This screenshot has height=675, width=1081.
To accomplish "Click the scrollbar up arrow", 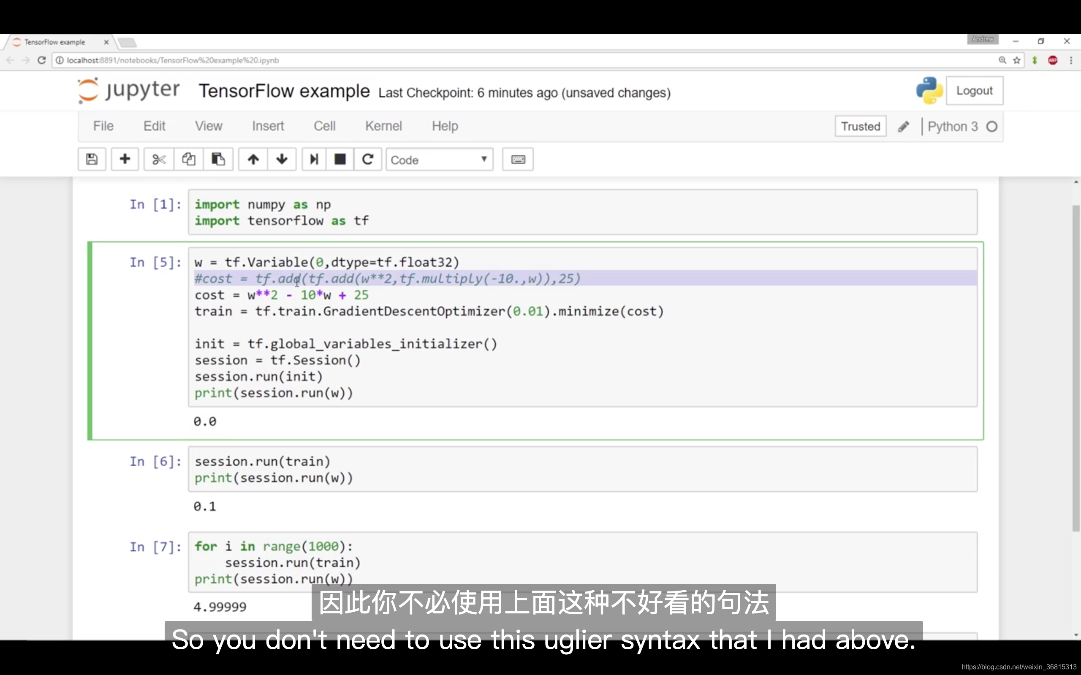I will (1076, 182).
